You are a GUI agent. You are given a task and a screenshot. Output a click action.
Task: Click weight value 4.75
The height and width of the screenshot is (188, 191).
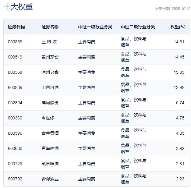coord(180,118)
